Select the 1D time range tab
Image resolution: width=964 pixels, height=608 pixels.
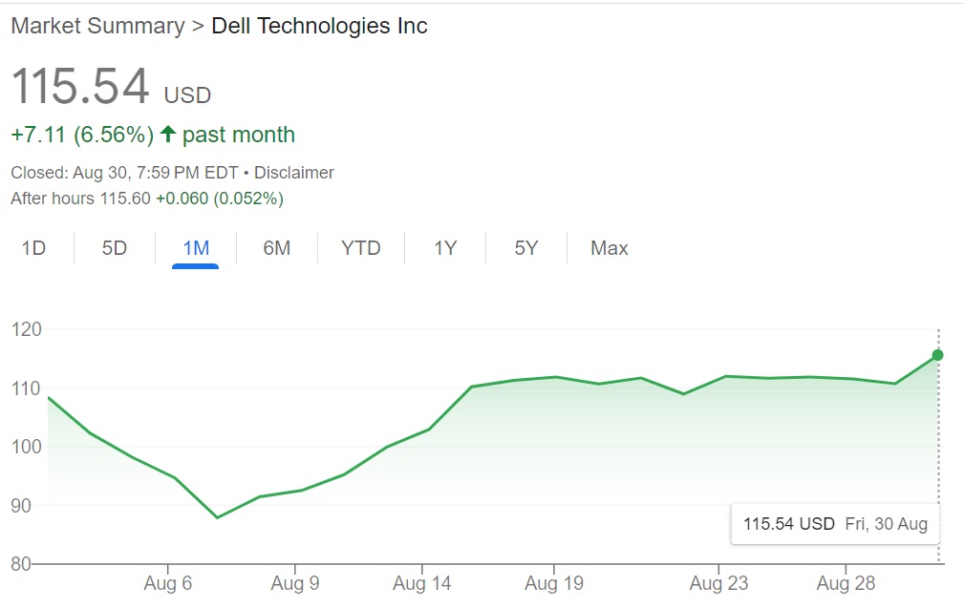[34, 247]
